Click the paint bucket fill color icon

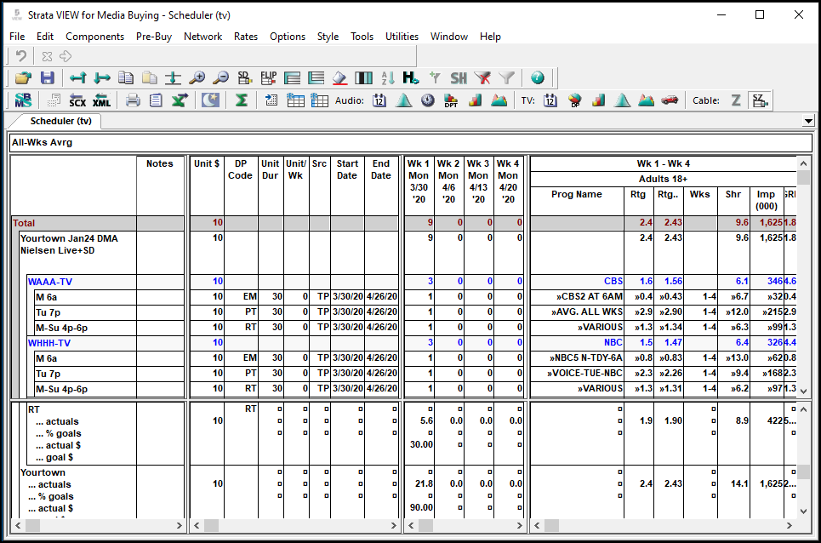339,77
